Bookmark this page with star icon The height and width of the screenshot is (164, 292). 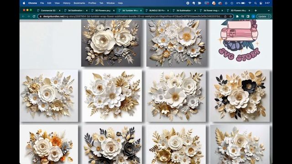(x=230, y=16)
